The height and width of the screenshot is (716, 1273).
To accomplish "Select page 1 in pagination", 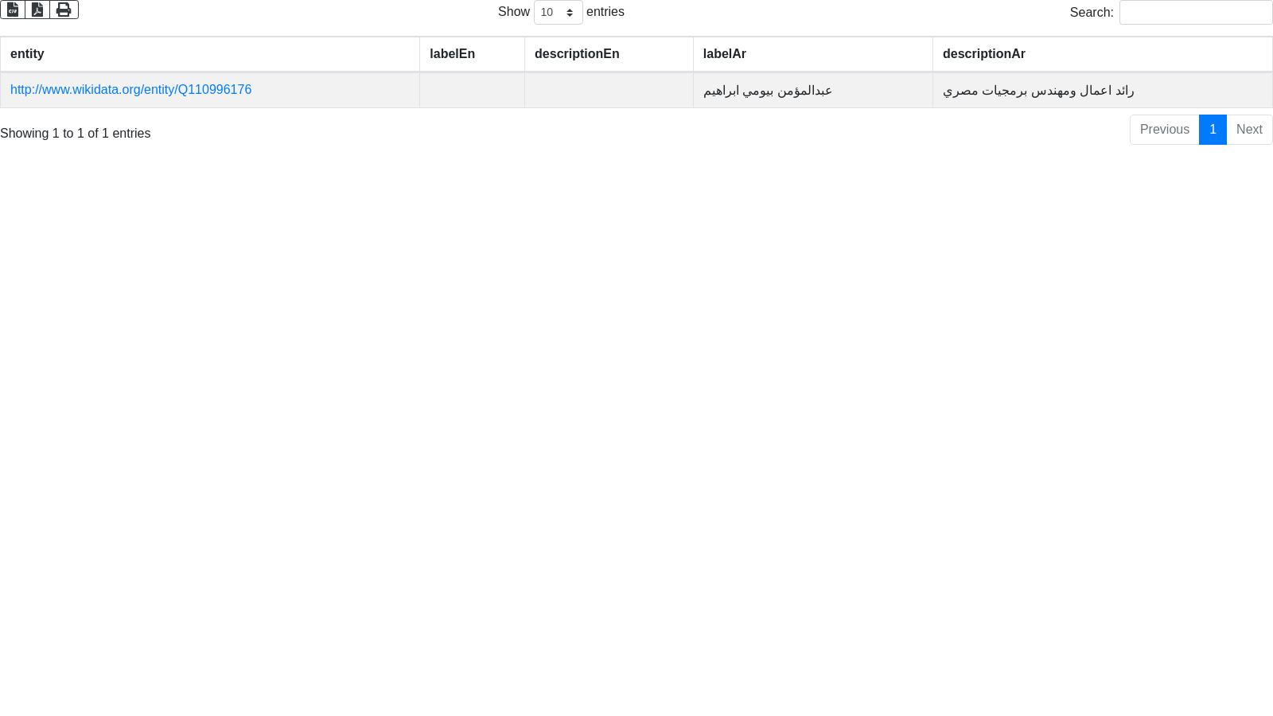I will [1213, 130].
